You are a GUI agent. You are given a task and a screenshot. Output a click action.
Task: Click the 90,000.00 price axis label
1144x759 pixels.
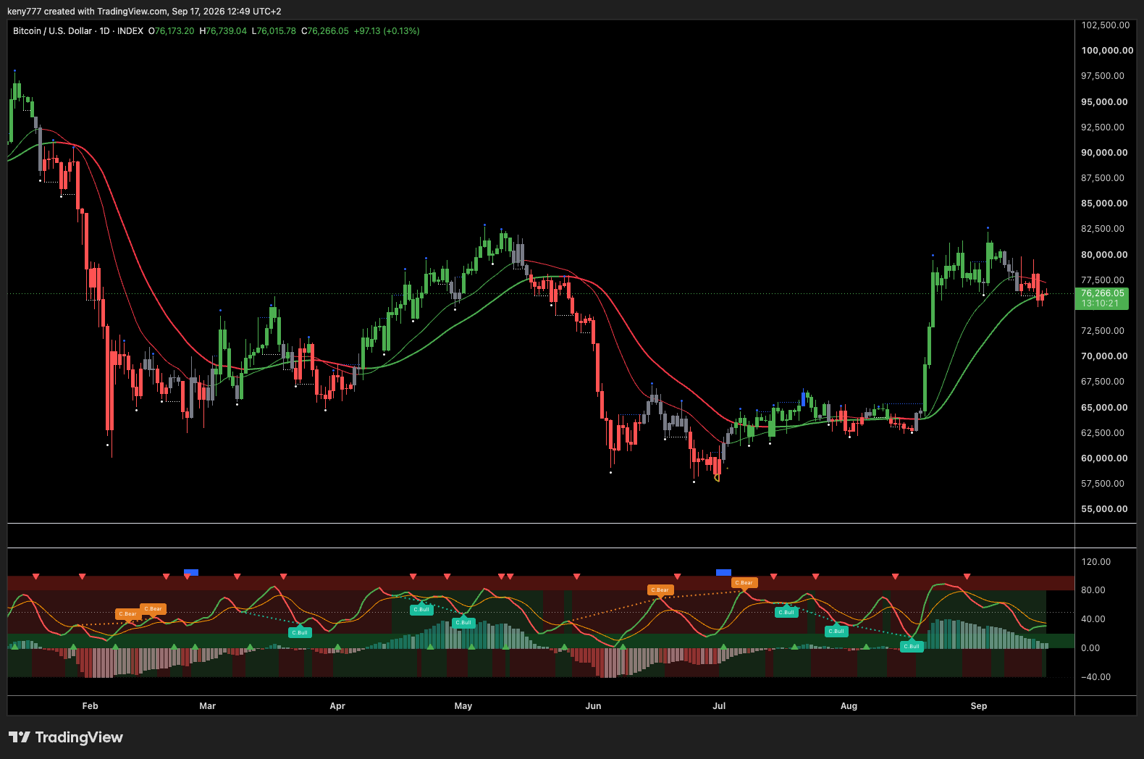coord(1104,153)
